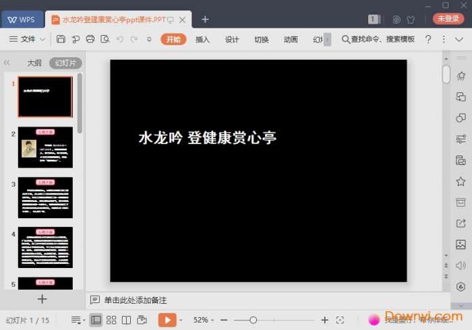The height and width of the screenshot is (330, 472).
Task: Expand sidebar bottom chevron
Action: (461, 306)
